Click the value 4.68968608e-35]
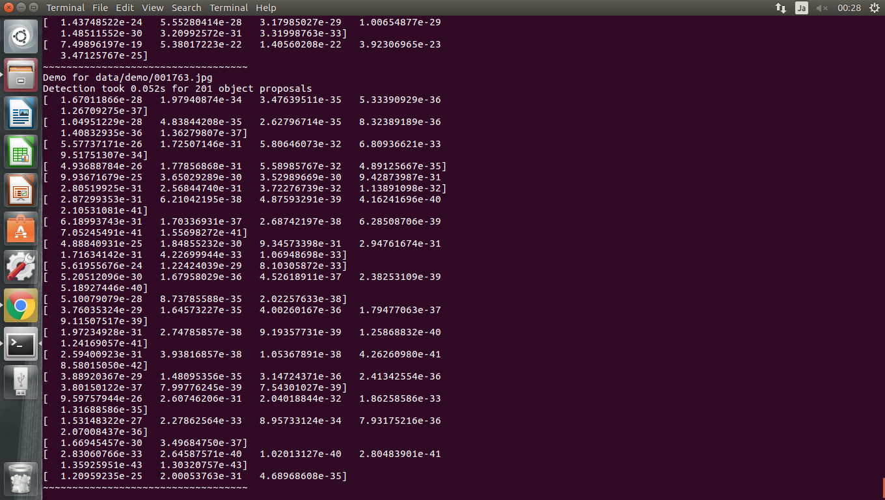The height and width of the screenshot is (500, 885). tap(303, 476)
